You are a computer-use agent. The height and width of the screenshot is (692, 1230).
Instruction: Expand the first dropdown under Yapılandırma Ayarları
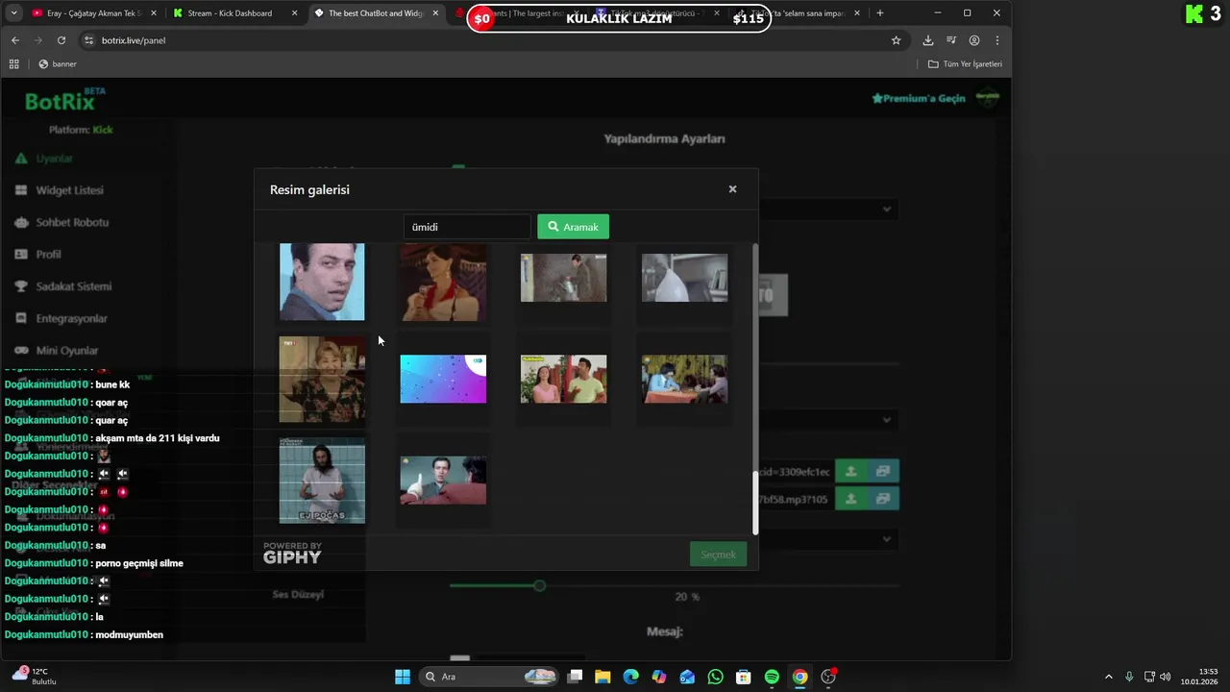826,209
